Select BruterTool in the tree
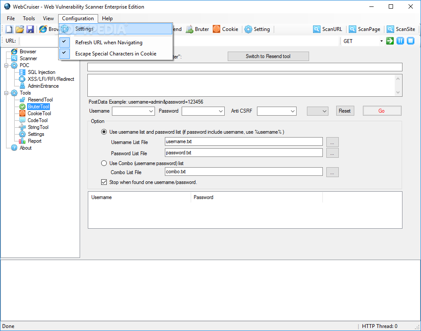This screenshot has height=331, width=421. click(38, 107)
